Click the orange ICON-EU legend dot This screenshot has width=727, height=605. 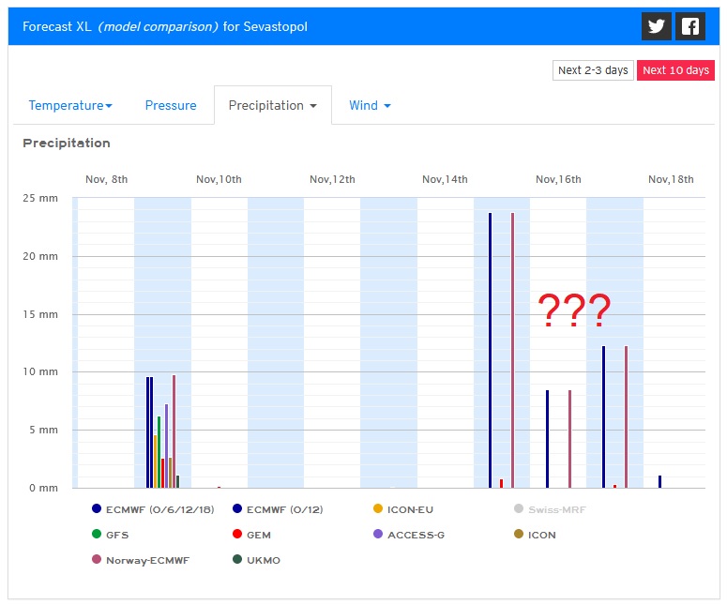pos(378,508)
